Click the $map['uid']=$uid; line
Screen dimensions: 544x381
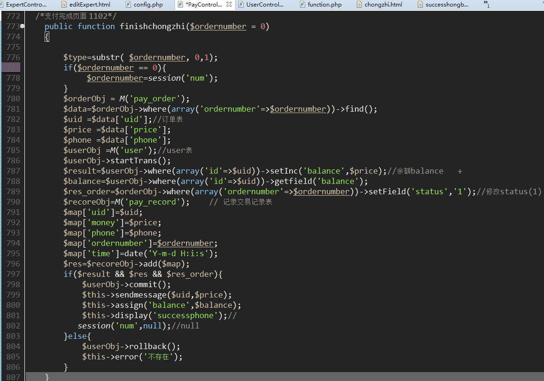103,212
